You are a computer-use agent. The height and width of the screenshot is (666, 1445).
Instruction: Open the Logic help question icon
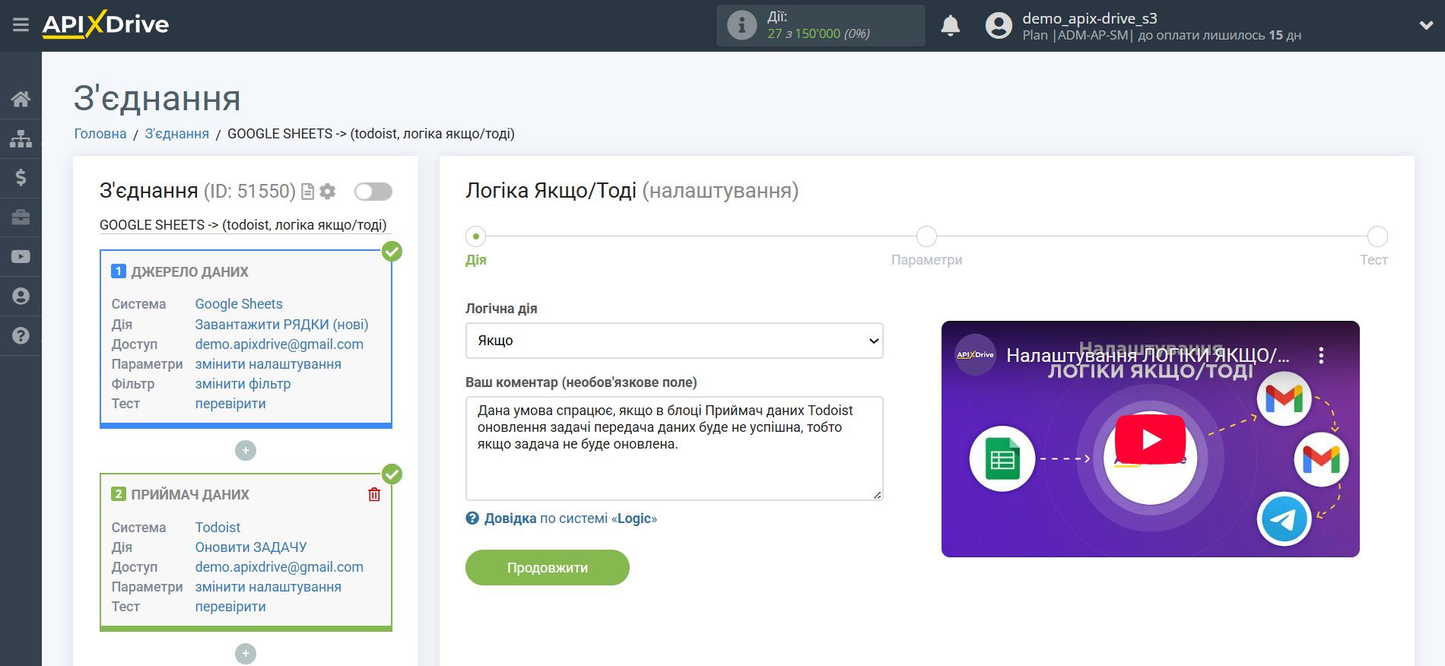(472, 519)
